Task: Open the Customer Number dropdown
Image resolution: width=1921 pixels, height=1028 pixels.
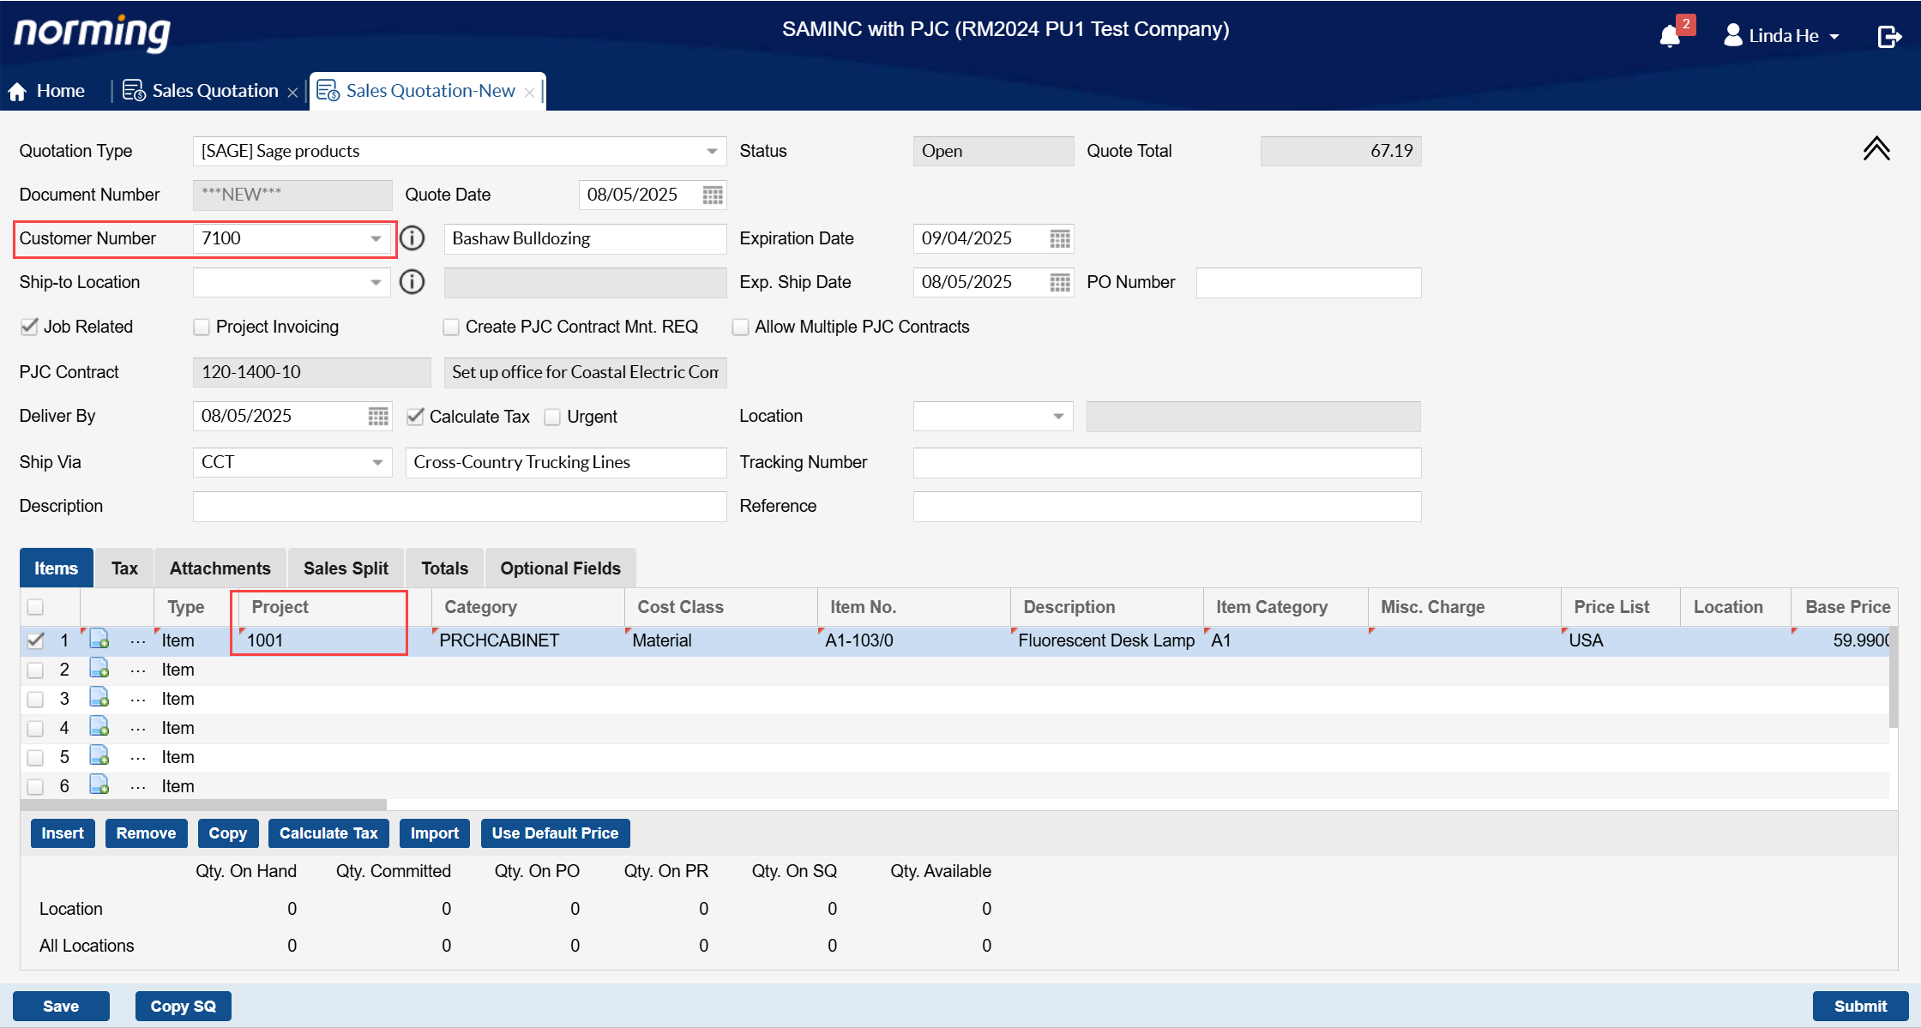Action: point(376,238)
